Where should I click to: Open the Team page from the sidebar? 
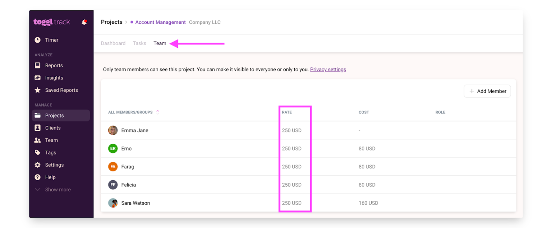51,140
